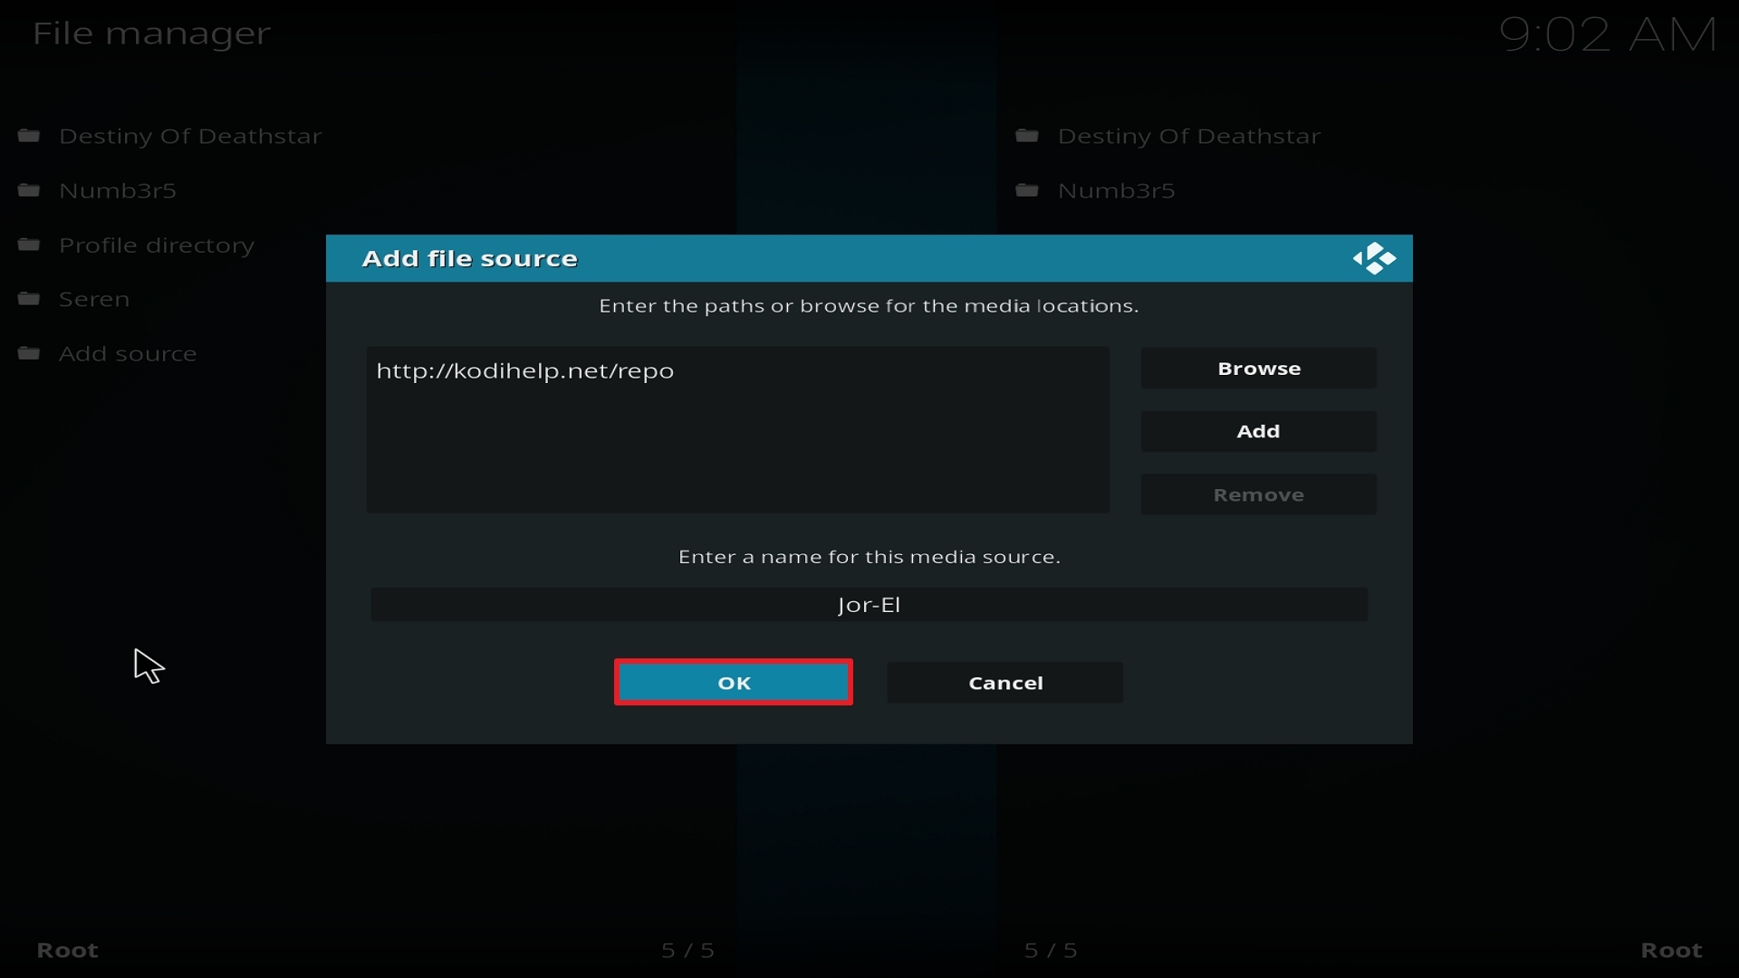Click the Root label at bottom left
The image size is (1739, 978).
click(x=67, y=951)
